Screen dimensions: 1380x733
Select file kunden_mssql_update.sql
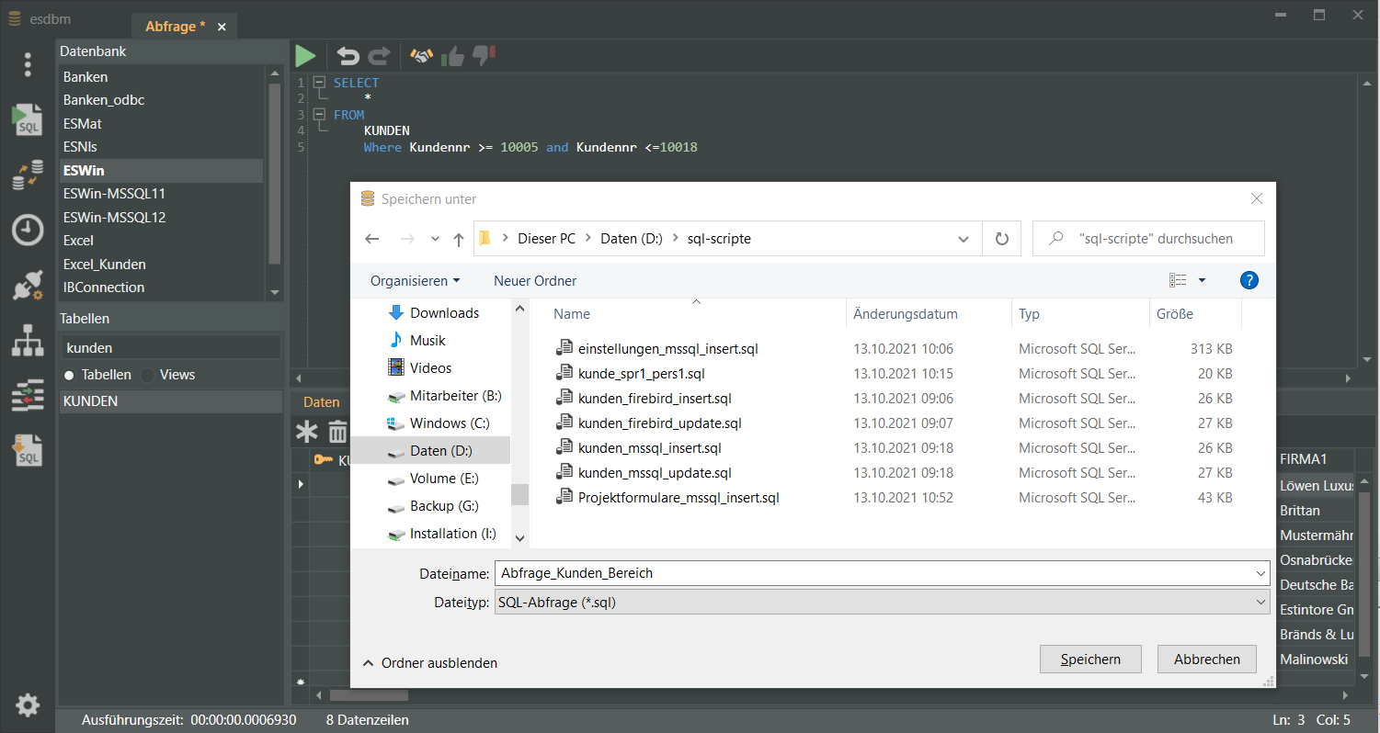click(655, 473)
